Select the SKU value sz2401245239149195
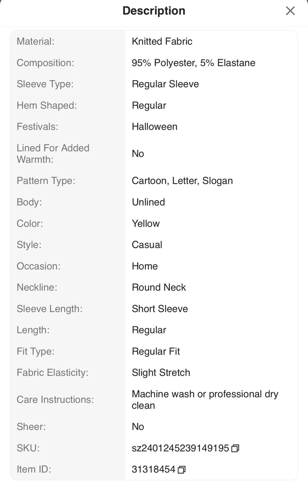The height and width of the screenshot is (495, 308). (180, 448)
